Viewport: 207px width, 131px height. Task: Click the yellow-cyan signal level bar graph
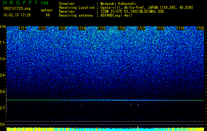pyautogui.click(x=105, y=129)
